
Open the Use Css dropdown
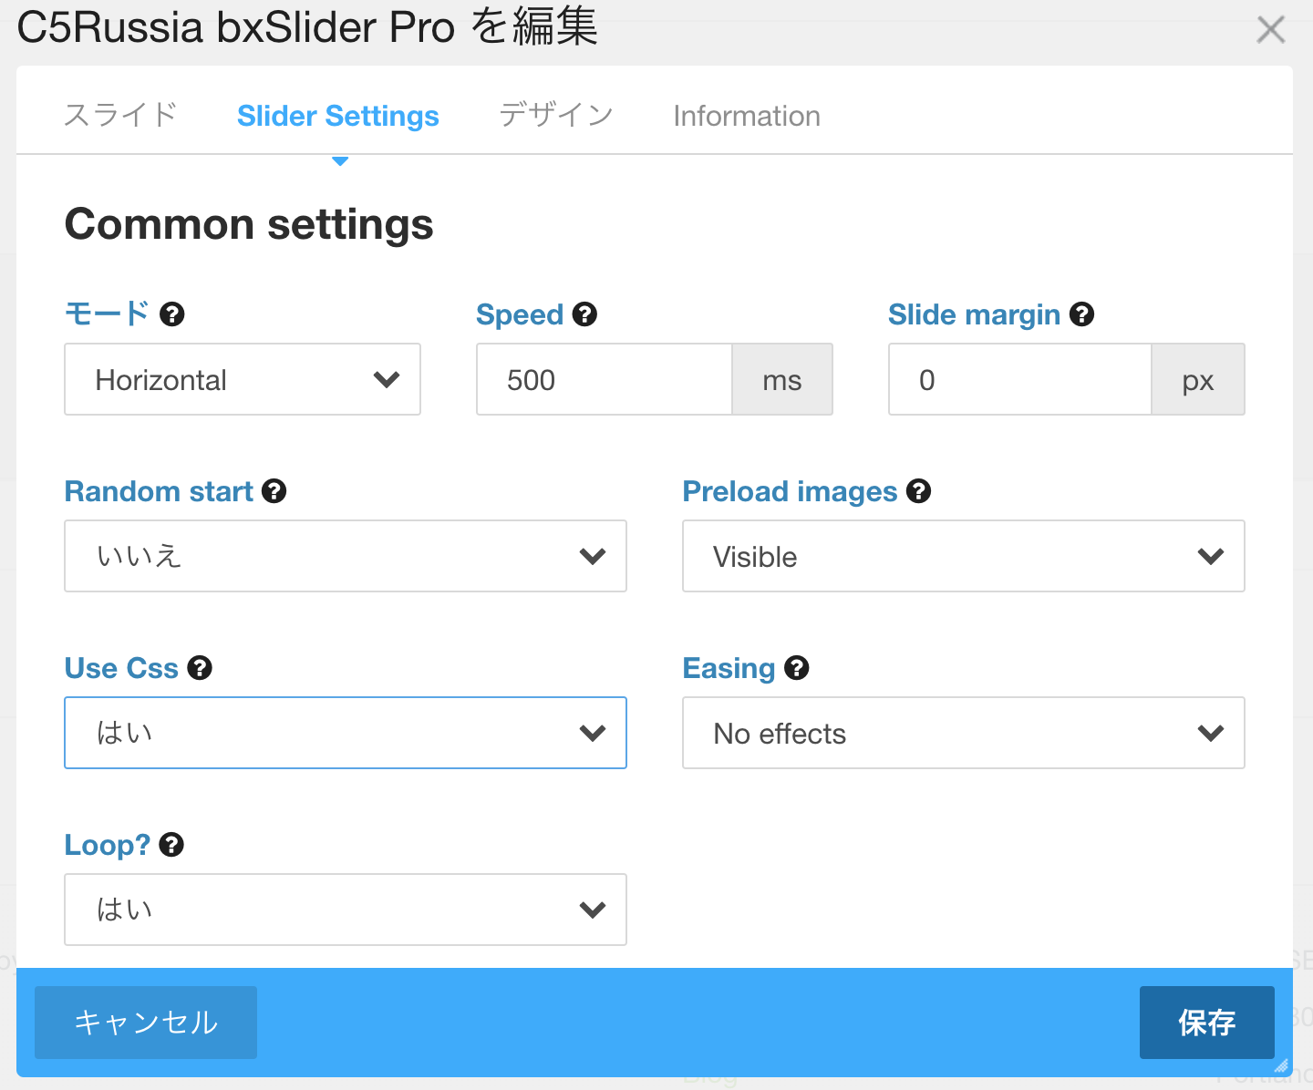[x=346, y=733]
